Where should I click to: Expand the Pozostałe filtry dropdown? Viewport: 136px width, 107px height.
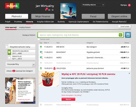point(20,64)
